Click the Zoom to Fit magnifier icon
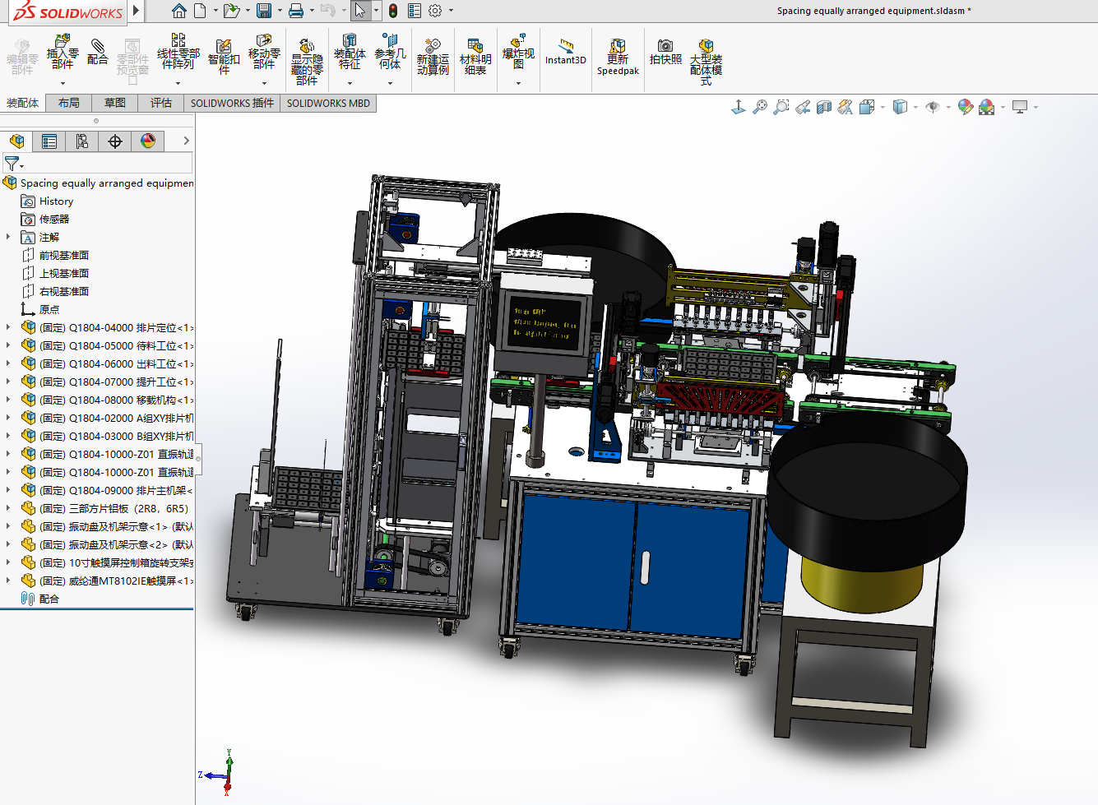1098x805 pixels. (x=760, y=107)
